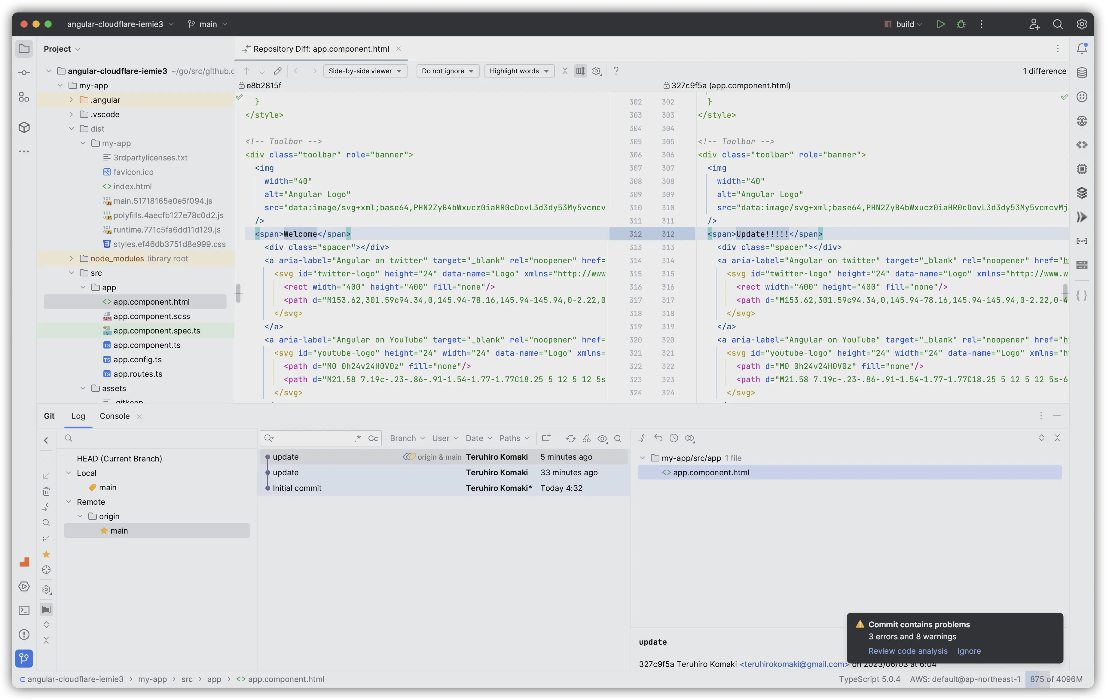Click the Log tab in the bottom panel
The image size is (1106, 700).
tap(78, 416)
